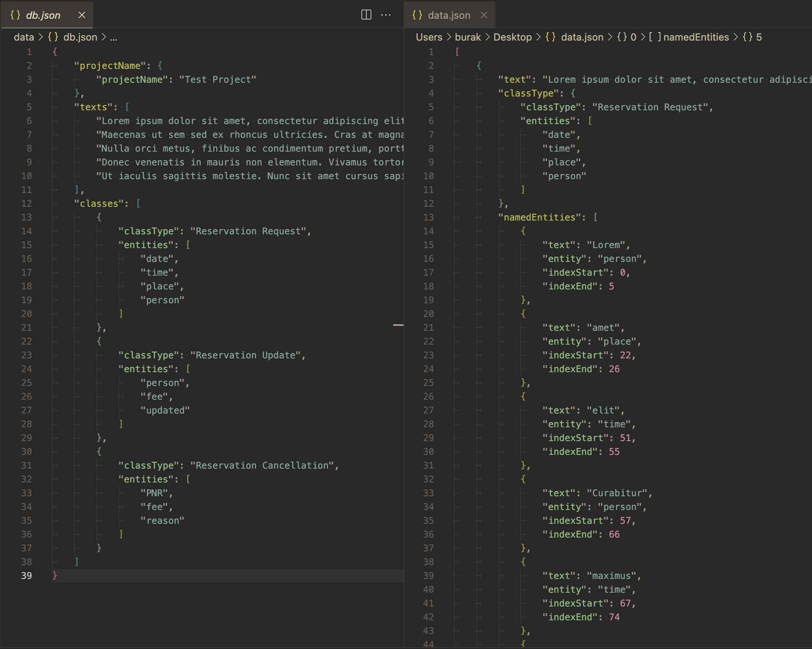Close the data.json tab
Screen dimensions: 812x649
(x=484, y=15)
